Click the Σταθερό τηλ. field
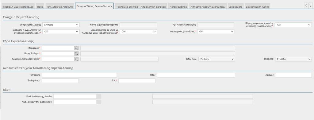The width and height of the screenshot is (314, 120). (60, 81)
